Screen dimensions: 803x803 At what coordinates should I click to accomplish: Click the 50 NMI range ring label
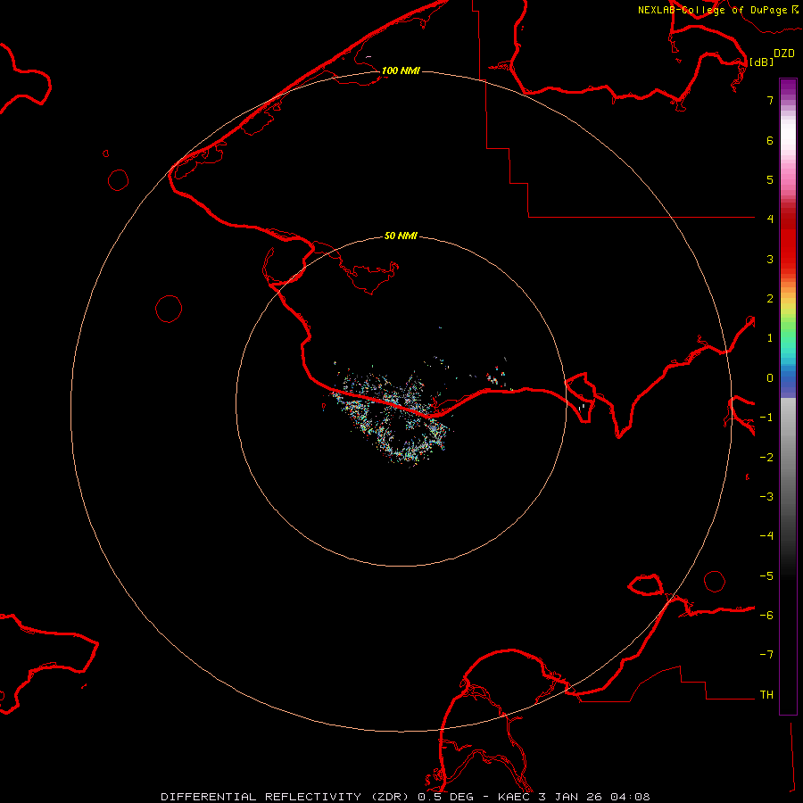401,236
